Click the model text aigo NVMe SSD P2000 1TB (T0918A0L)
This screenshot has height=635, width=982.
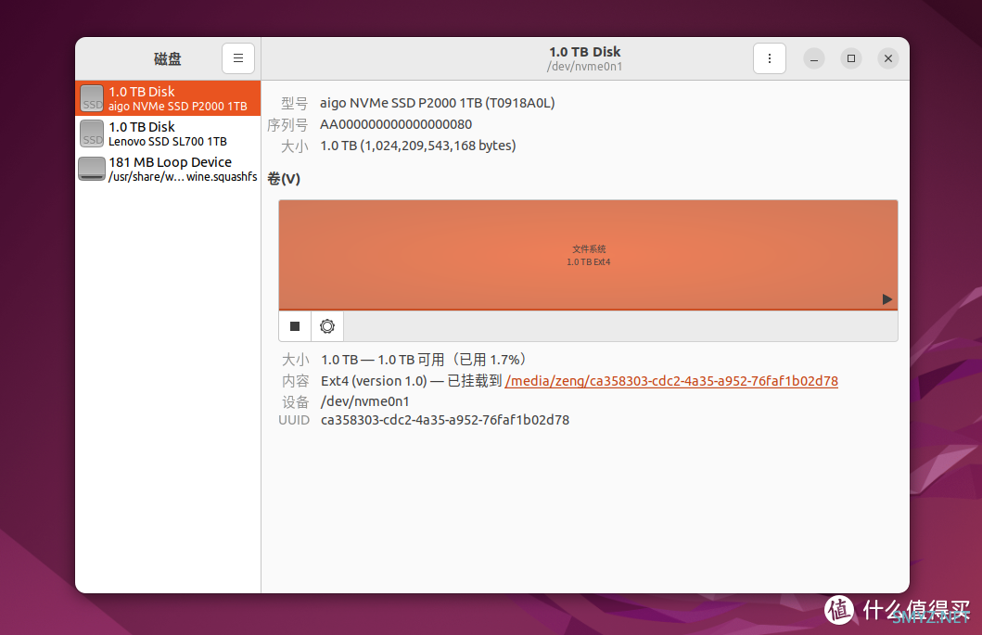coord(437,103)
